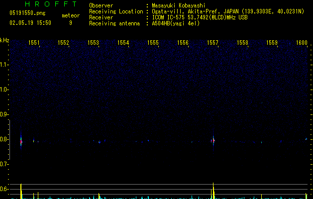313x199 pixels.
Task: Click the 1559 time axis marker
Action: [x=272, y=43]
